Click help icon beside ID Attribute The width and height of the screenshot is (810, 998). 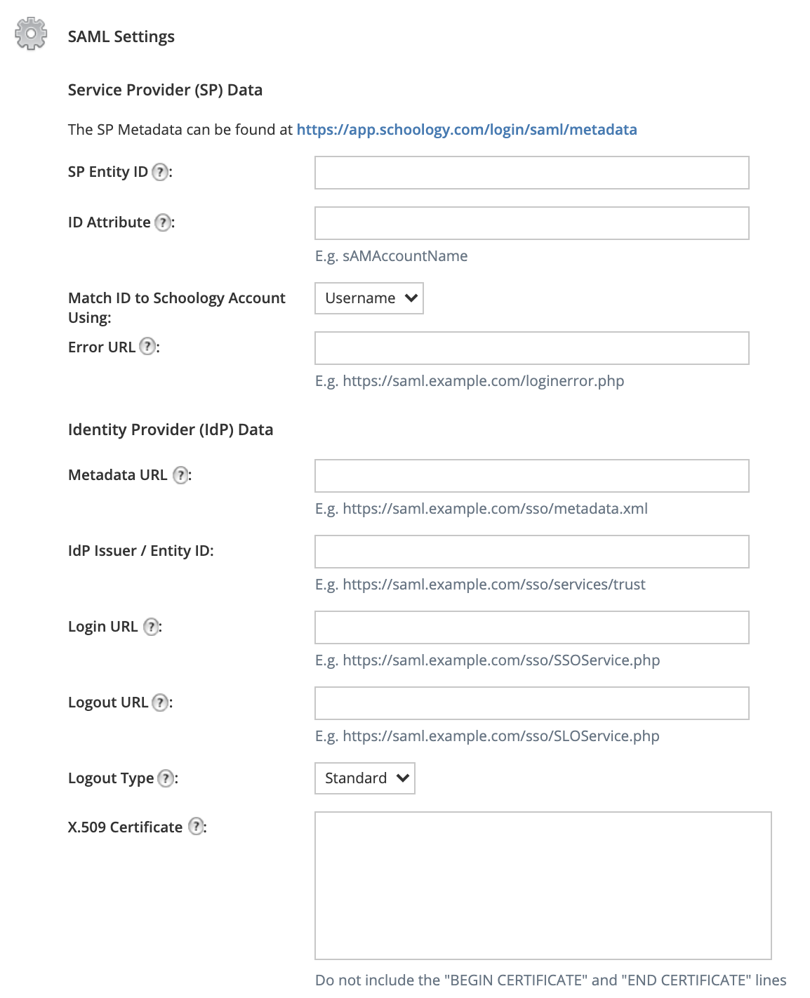163,222
